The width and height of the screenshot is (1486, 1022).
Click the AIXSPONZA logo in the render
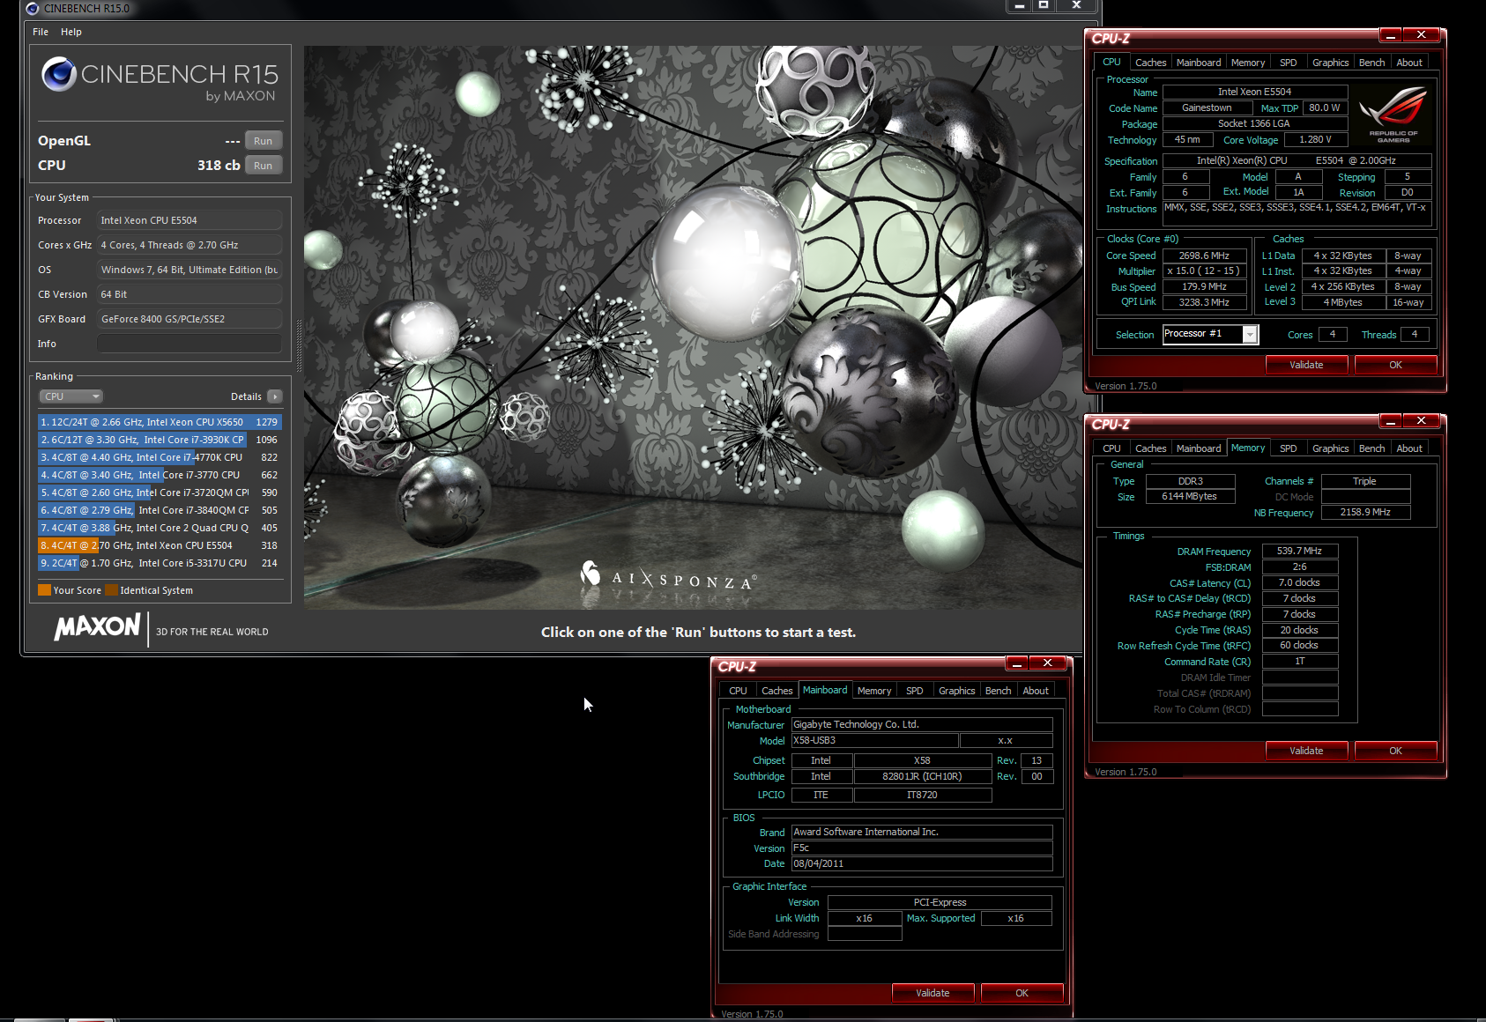click(x=668, y=577)
